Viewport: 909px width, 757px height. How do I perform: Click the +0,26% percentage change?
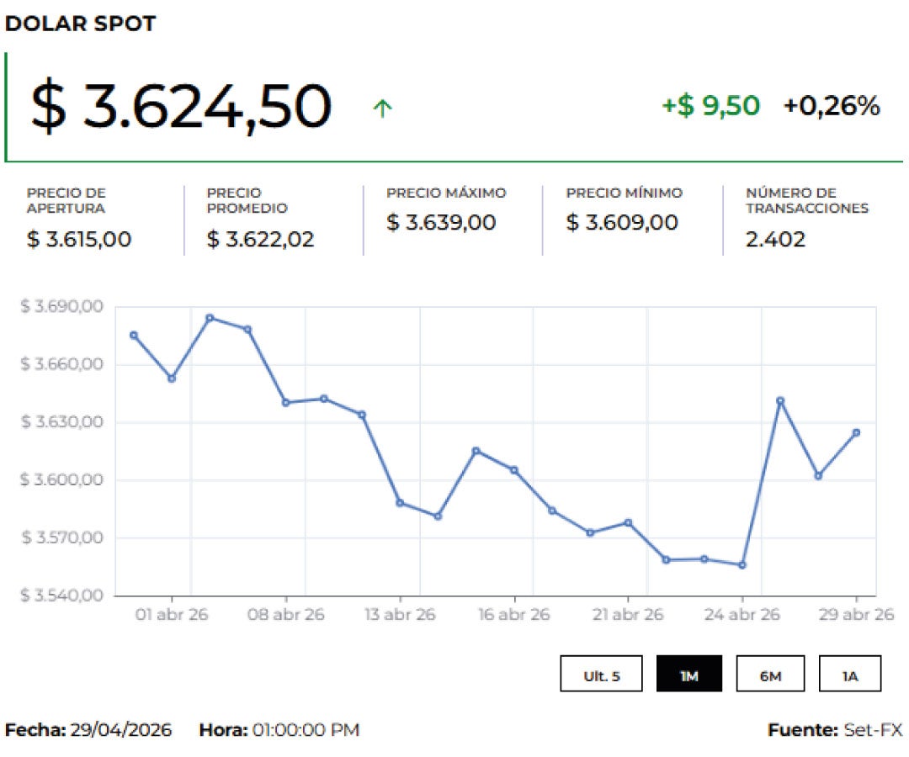[831, 106]
